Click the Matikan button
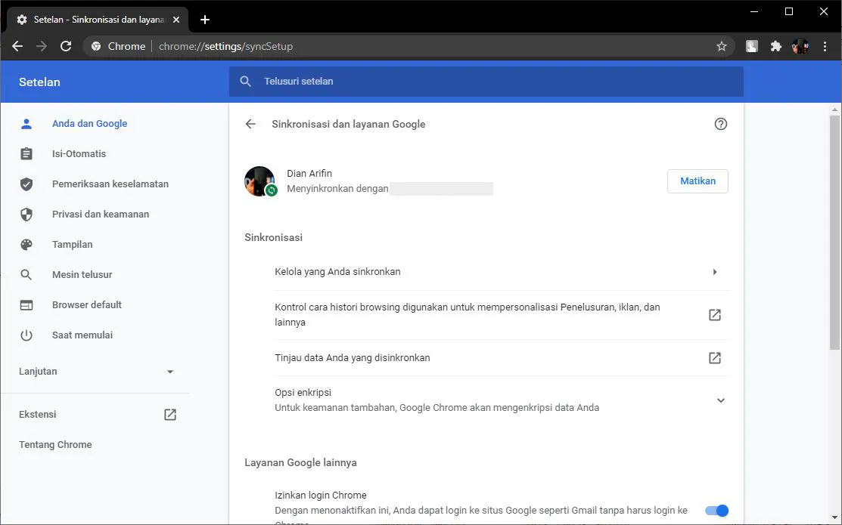 click(x=697, y=181)
